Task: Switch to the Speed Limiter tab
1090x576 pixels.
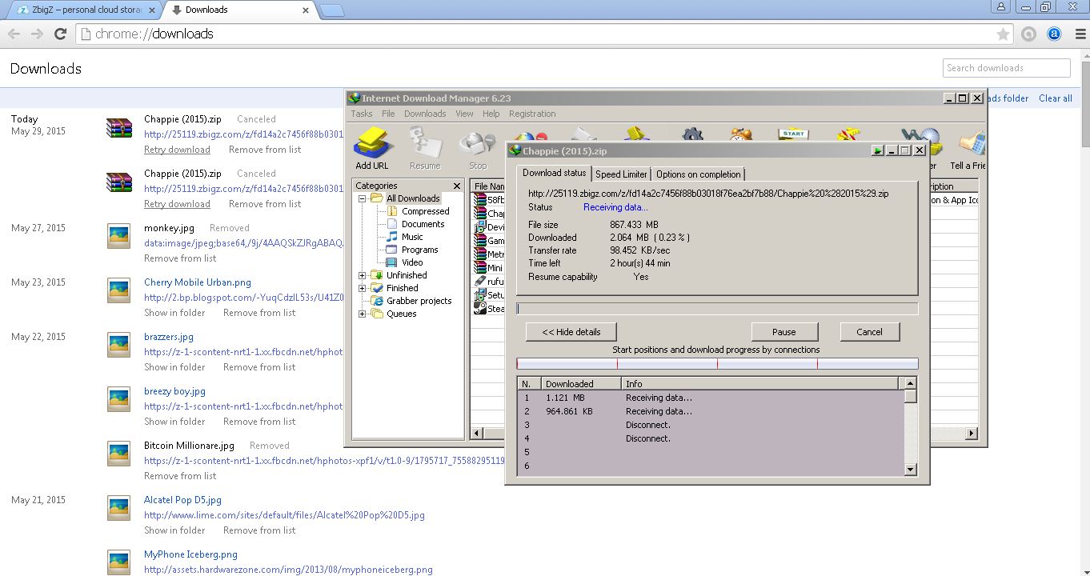Action: tap(621, 174)
